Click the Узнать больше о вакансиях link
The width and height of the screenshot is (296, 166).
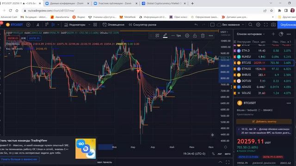19,159
